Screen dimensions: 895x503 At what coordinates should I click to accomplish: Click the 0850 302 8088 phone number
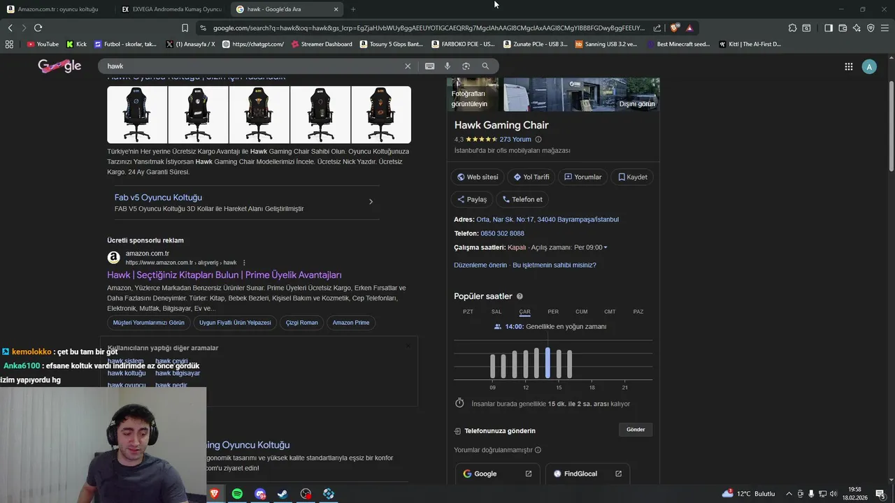click(x=502, y=233)
